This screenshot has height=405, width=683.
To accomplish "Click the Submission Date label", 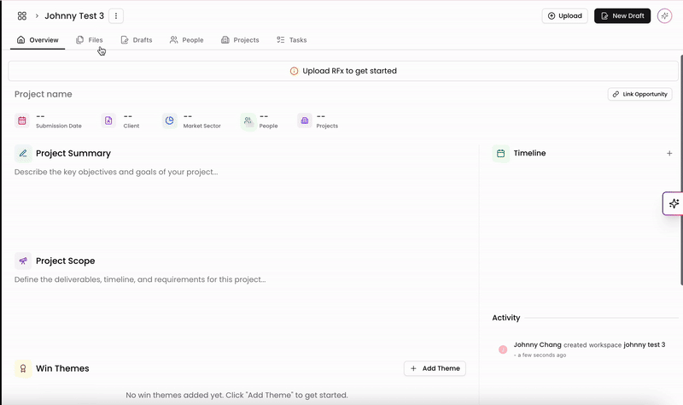I will tap(59, 126).
